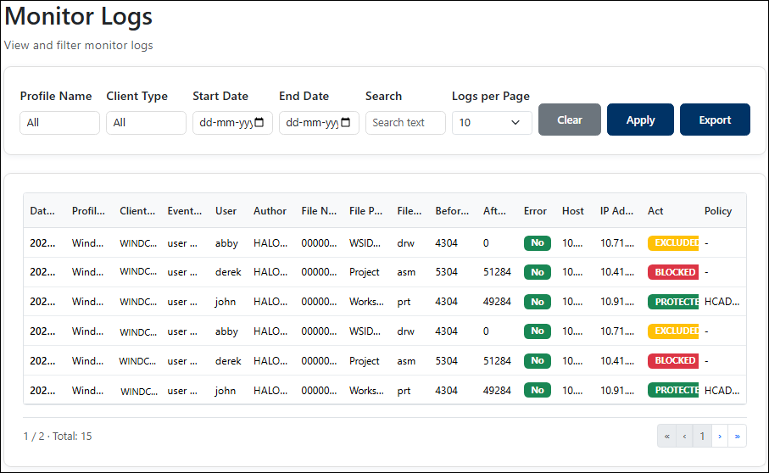This screenshot has height=473, width=769.
Task: Click HCAD... policy in third row
Action: click(x=722, y=302)
